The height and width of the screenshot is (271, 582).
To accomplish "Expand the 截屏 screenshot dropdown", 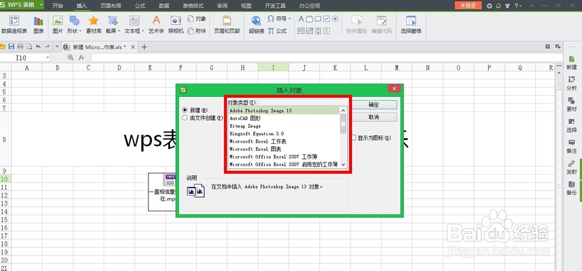I will [119, 31].
